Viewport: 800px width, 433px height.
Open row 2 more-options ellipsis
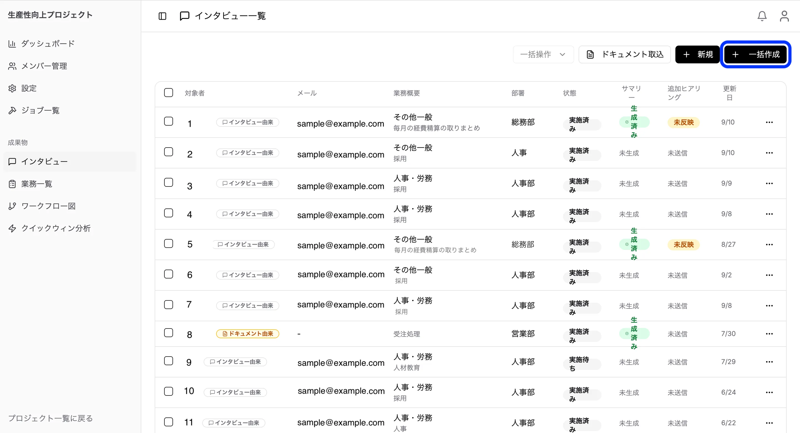click(769, 153)
